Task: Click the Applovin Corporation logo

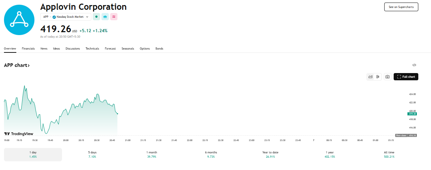Action: [19, 20]
